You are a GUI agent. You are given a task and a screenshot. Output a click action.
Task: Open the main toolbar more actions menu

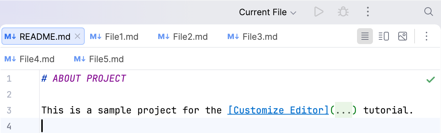tap(367, 12)
